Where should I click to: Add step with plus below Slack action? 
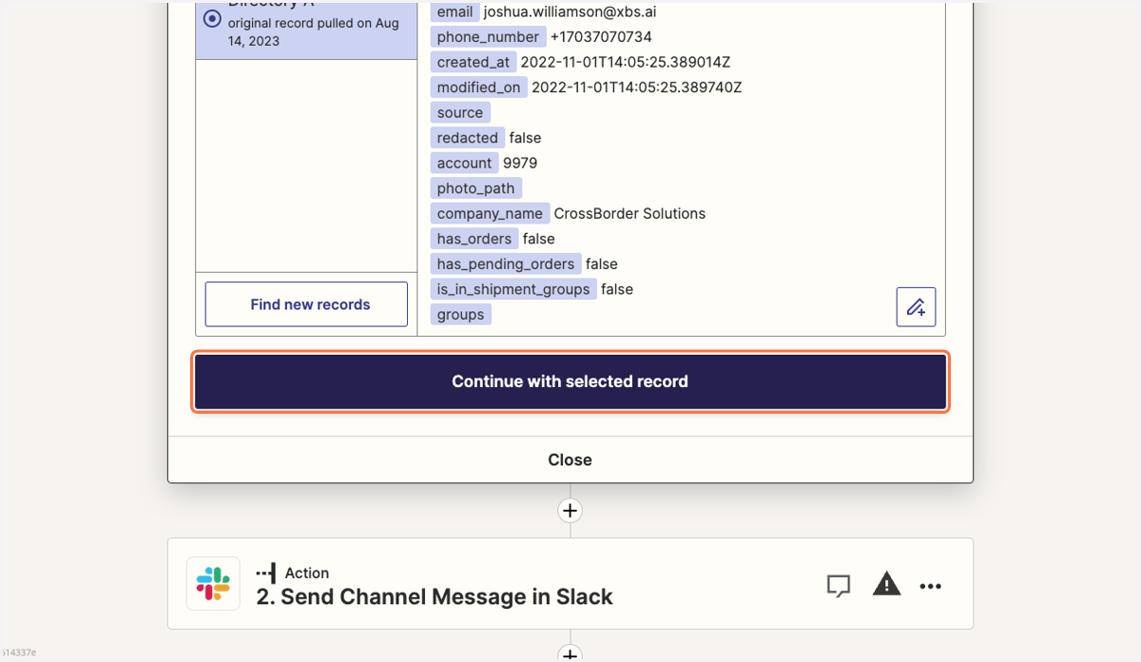(x=570, y=654)
